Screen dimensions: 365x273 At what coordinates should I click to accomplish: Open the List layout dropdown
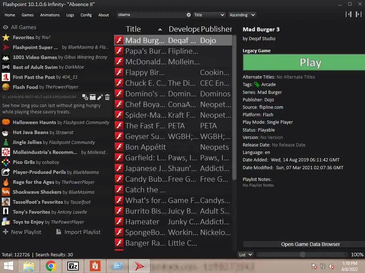[246, 255]
